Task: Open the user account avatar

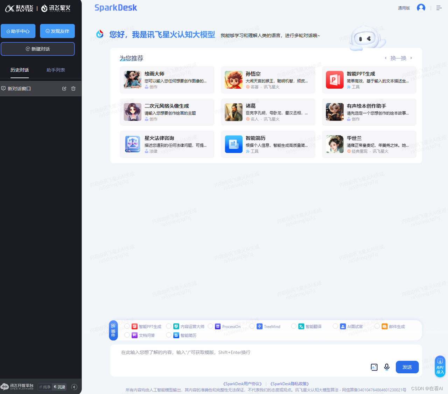Action: 421,8
